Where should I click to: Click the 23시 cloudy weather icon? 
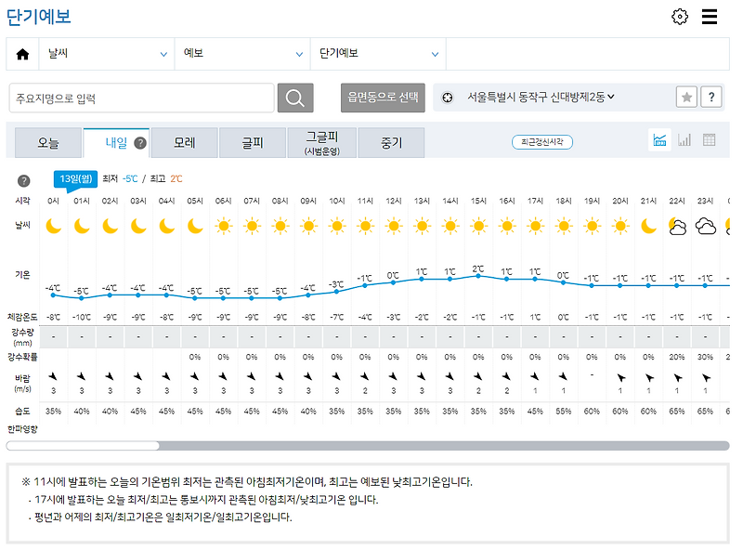tap(706, 227)
